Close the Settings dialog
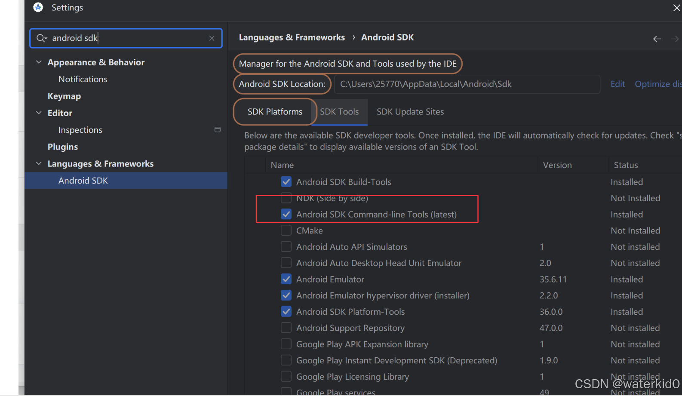This screenshot has width=682, height=396. 676,8
